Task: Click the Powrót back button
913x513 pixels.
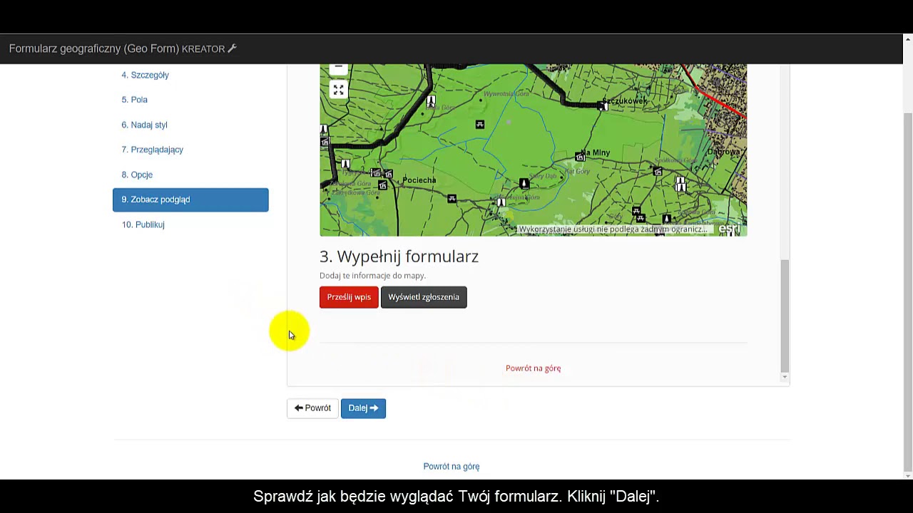Action: [x=312, y=408]
